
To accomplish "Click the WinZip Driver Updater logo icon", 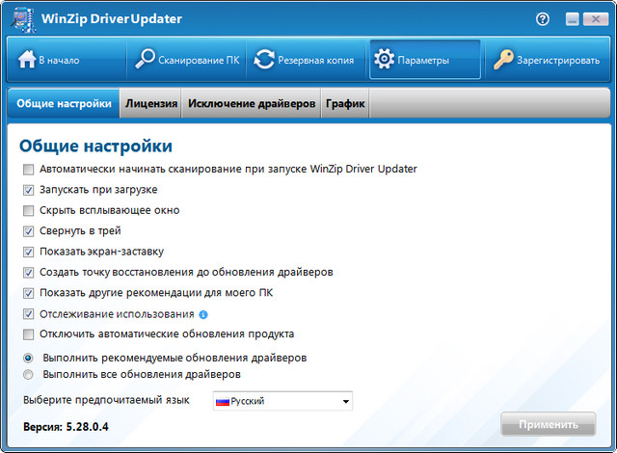I will point(19,19).
